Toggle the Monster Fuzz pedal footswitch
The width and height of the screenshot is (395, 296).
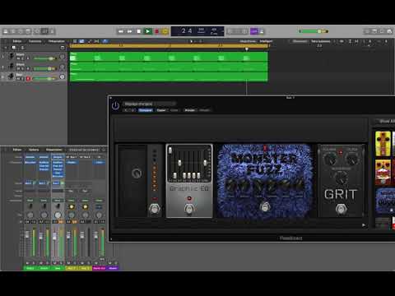point(265,206)
